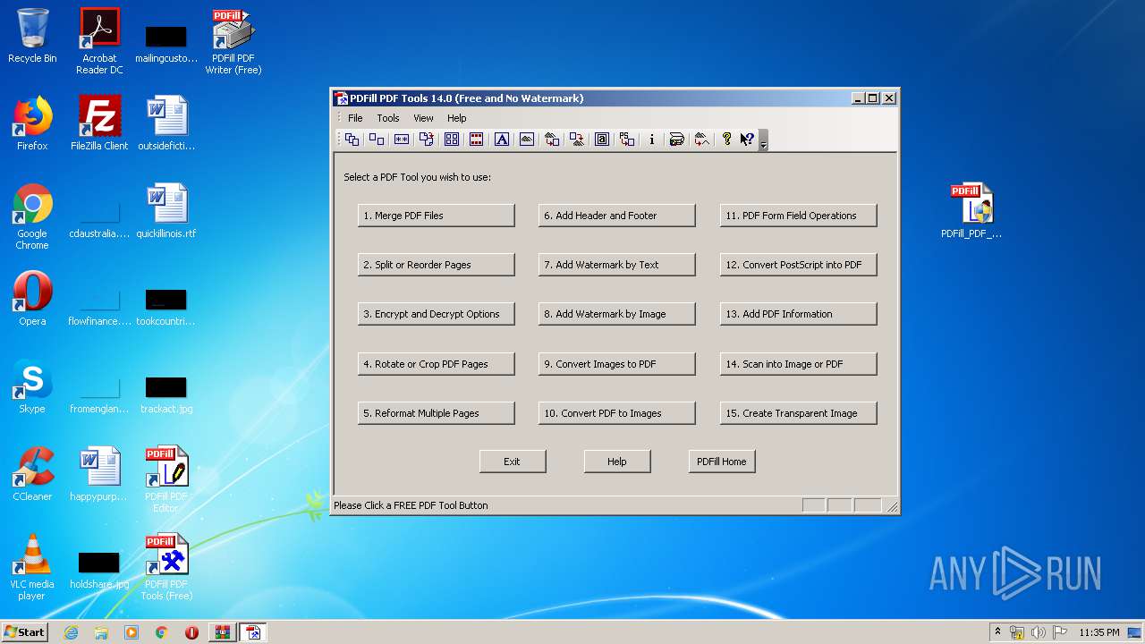Select the VLC media player desktop icon

click(x=32, y=567)
